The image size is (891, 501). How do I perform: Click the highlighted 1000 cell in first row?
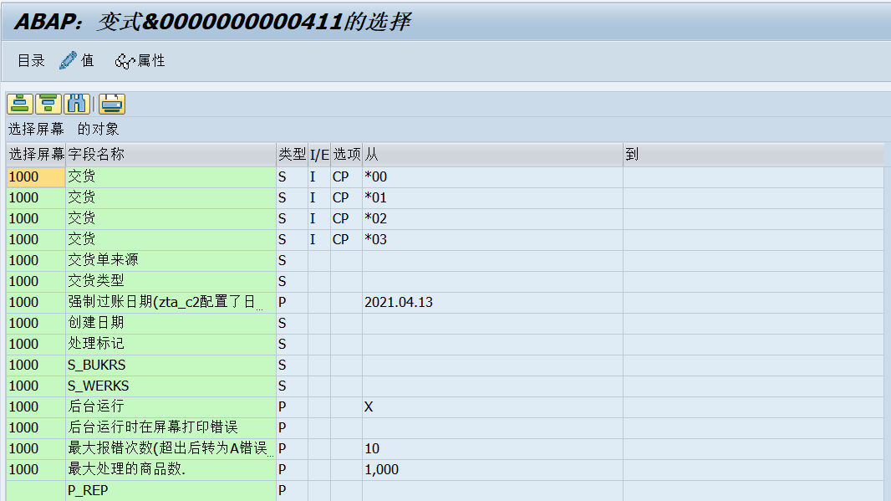click(x=36, y=176)
